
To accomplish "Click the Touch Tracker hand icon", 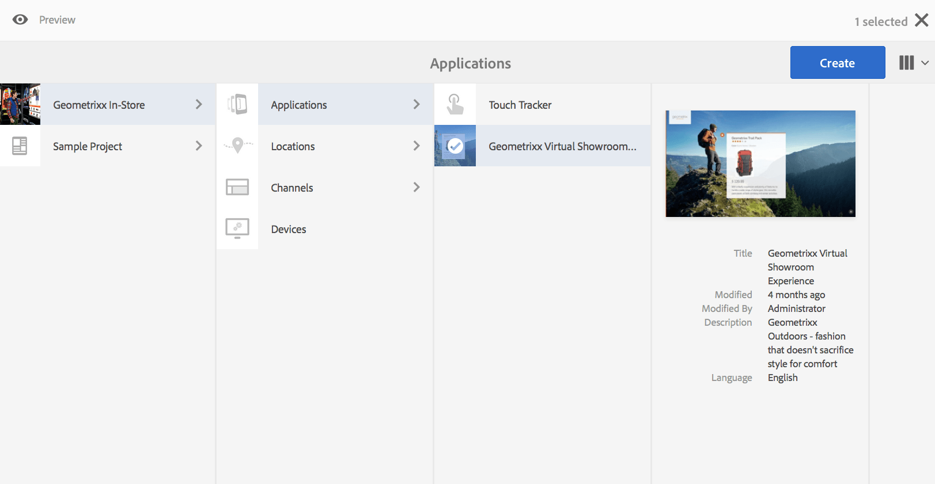I will tap(455, 105).
